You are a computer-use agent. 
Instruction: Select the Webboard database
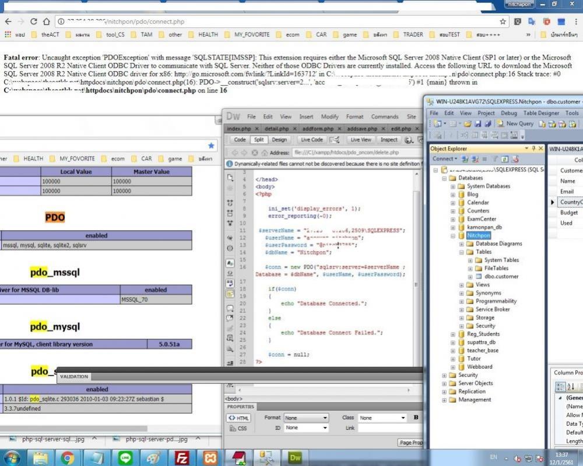click(480, 367)
